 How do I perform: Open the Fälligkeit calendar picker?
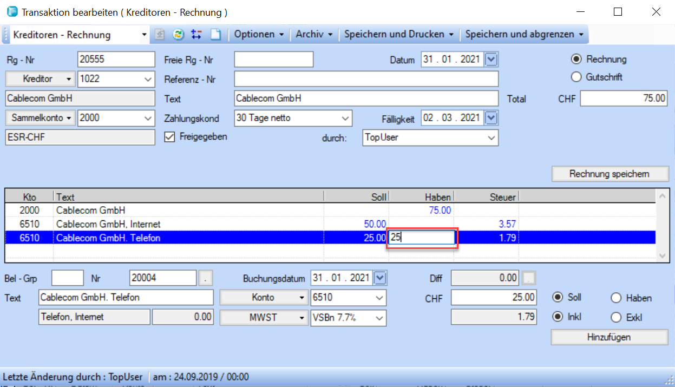point(491,117)
